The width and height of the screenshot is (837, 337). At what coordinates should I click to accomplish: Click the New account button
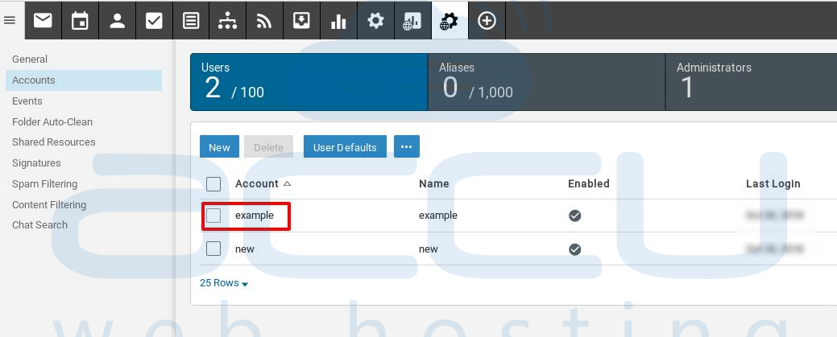219,146
